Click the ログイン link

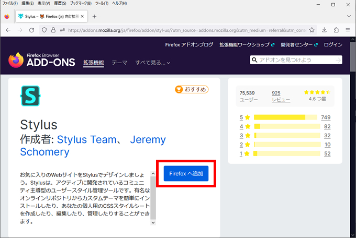tap(333, 45)
